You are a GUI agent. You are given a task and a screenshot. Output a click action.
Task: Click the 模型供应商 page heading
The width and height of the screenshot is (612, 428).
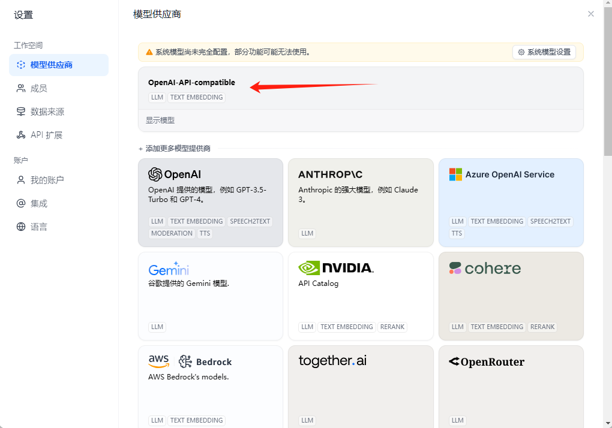coord(157,14)
